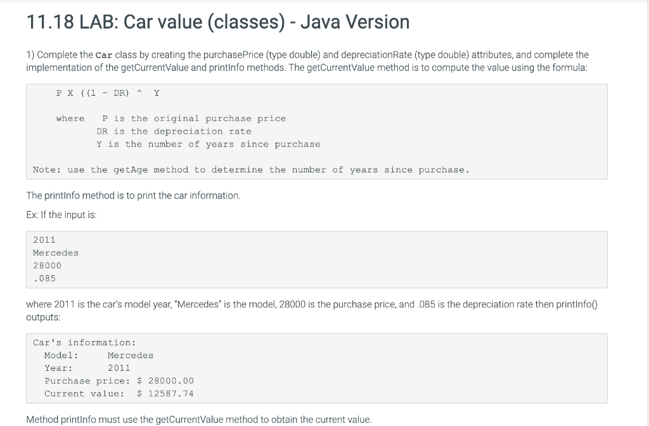Click the input value "Mercedes"
Screen dimensions: 649x426
56,252
